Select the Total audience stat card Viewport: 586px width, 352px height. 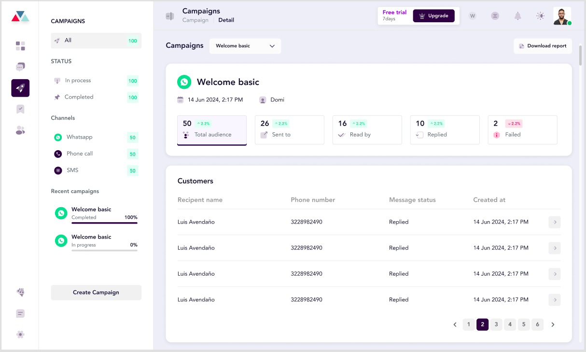click(x=212, y=130)
